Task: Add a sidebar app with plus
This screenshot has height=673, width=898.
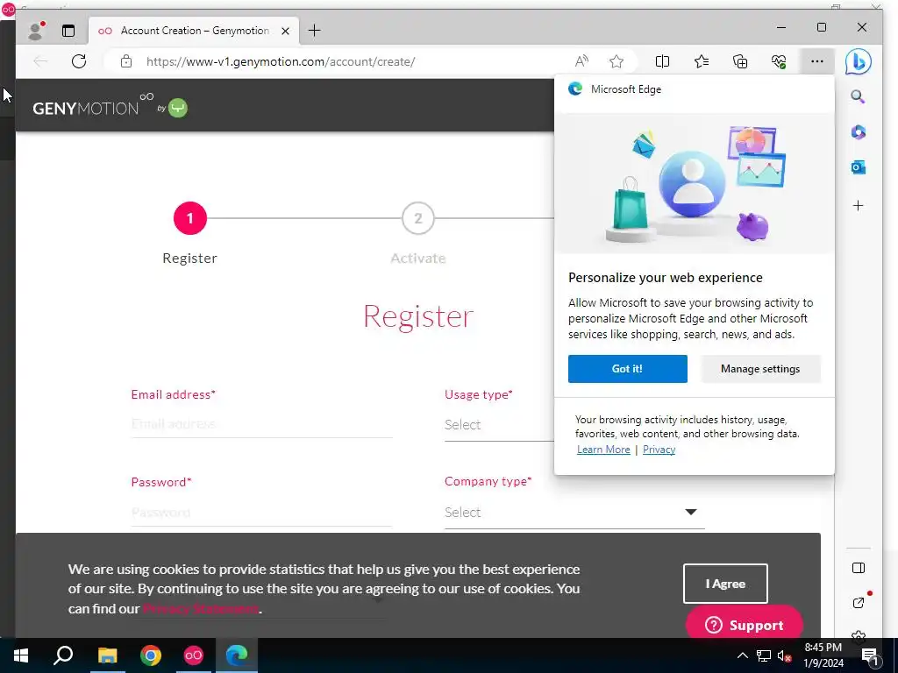Action: coord(858,205)
